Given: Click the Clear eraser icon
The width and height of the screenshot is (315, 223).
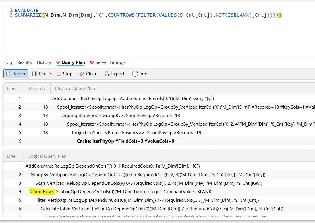Looking at the screenshot, I should pos(82,74).
